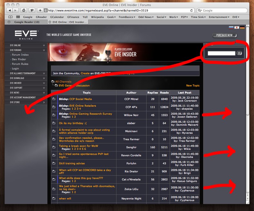Click the EVE Insider banner image
This screenshot has width=254, height=211.
click(x=125, y=52)
